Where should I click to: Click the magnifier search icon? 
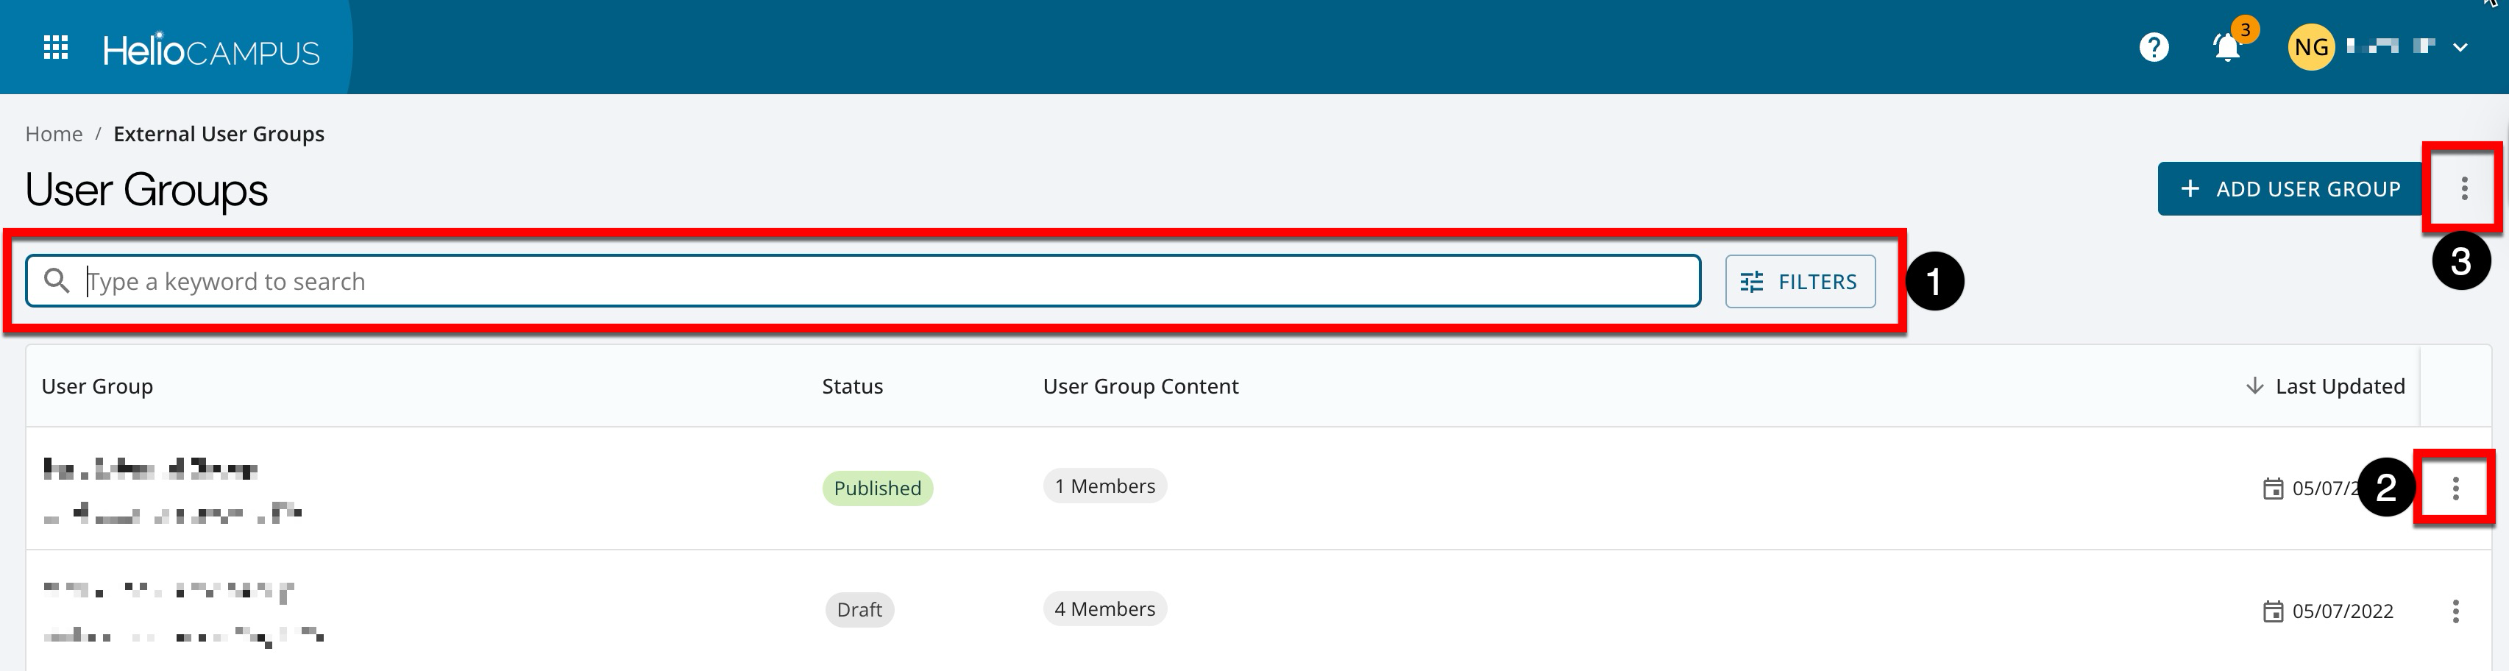(57, 282)
